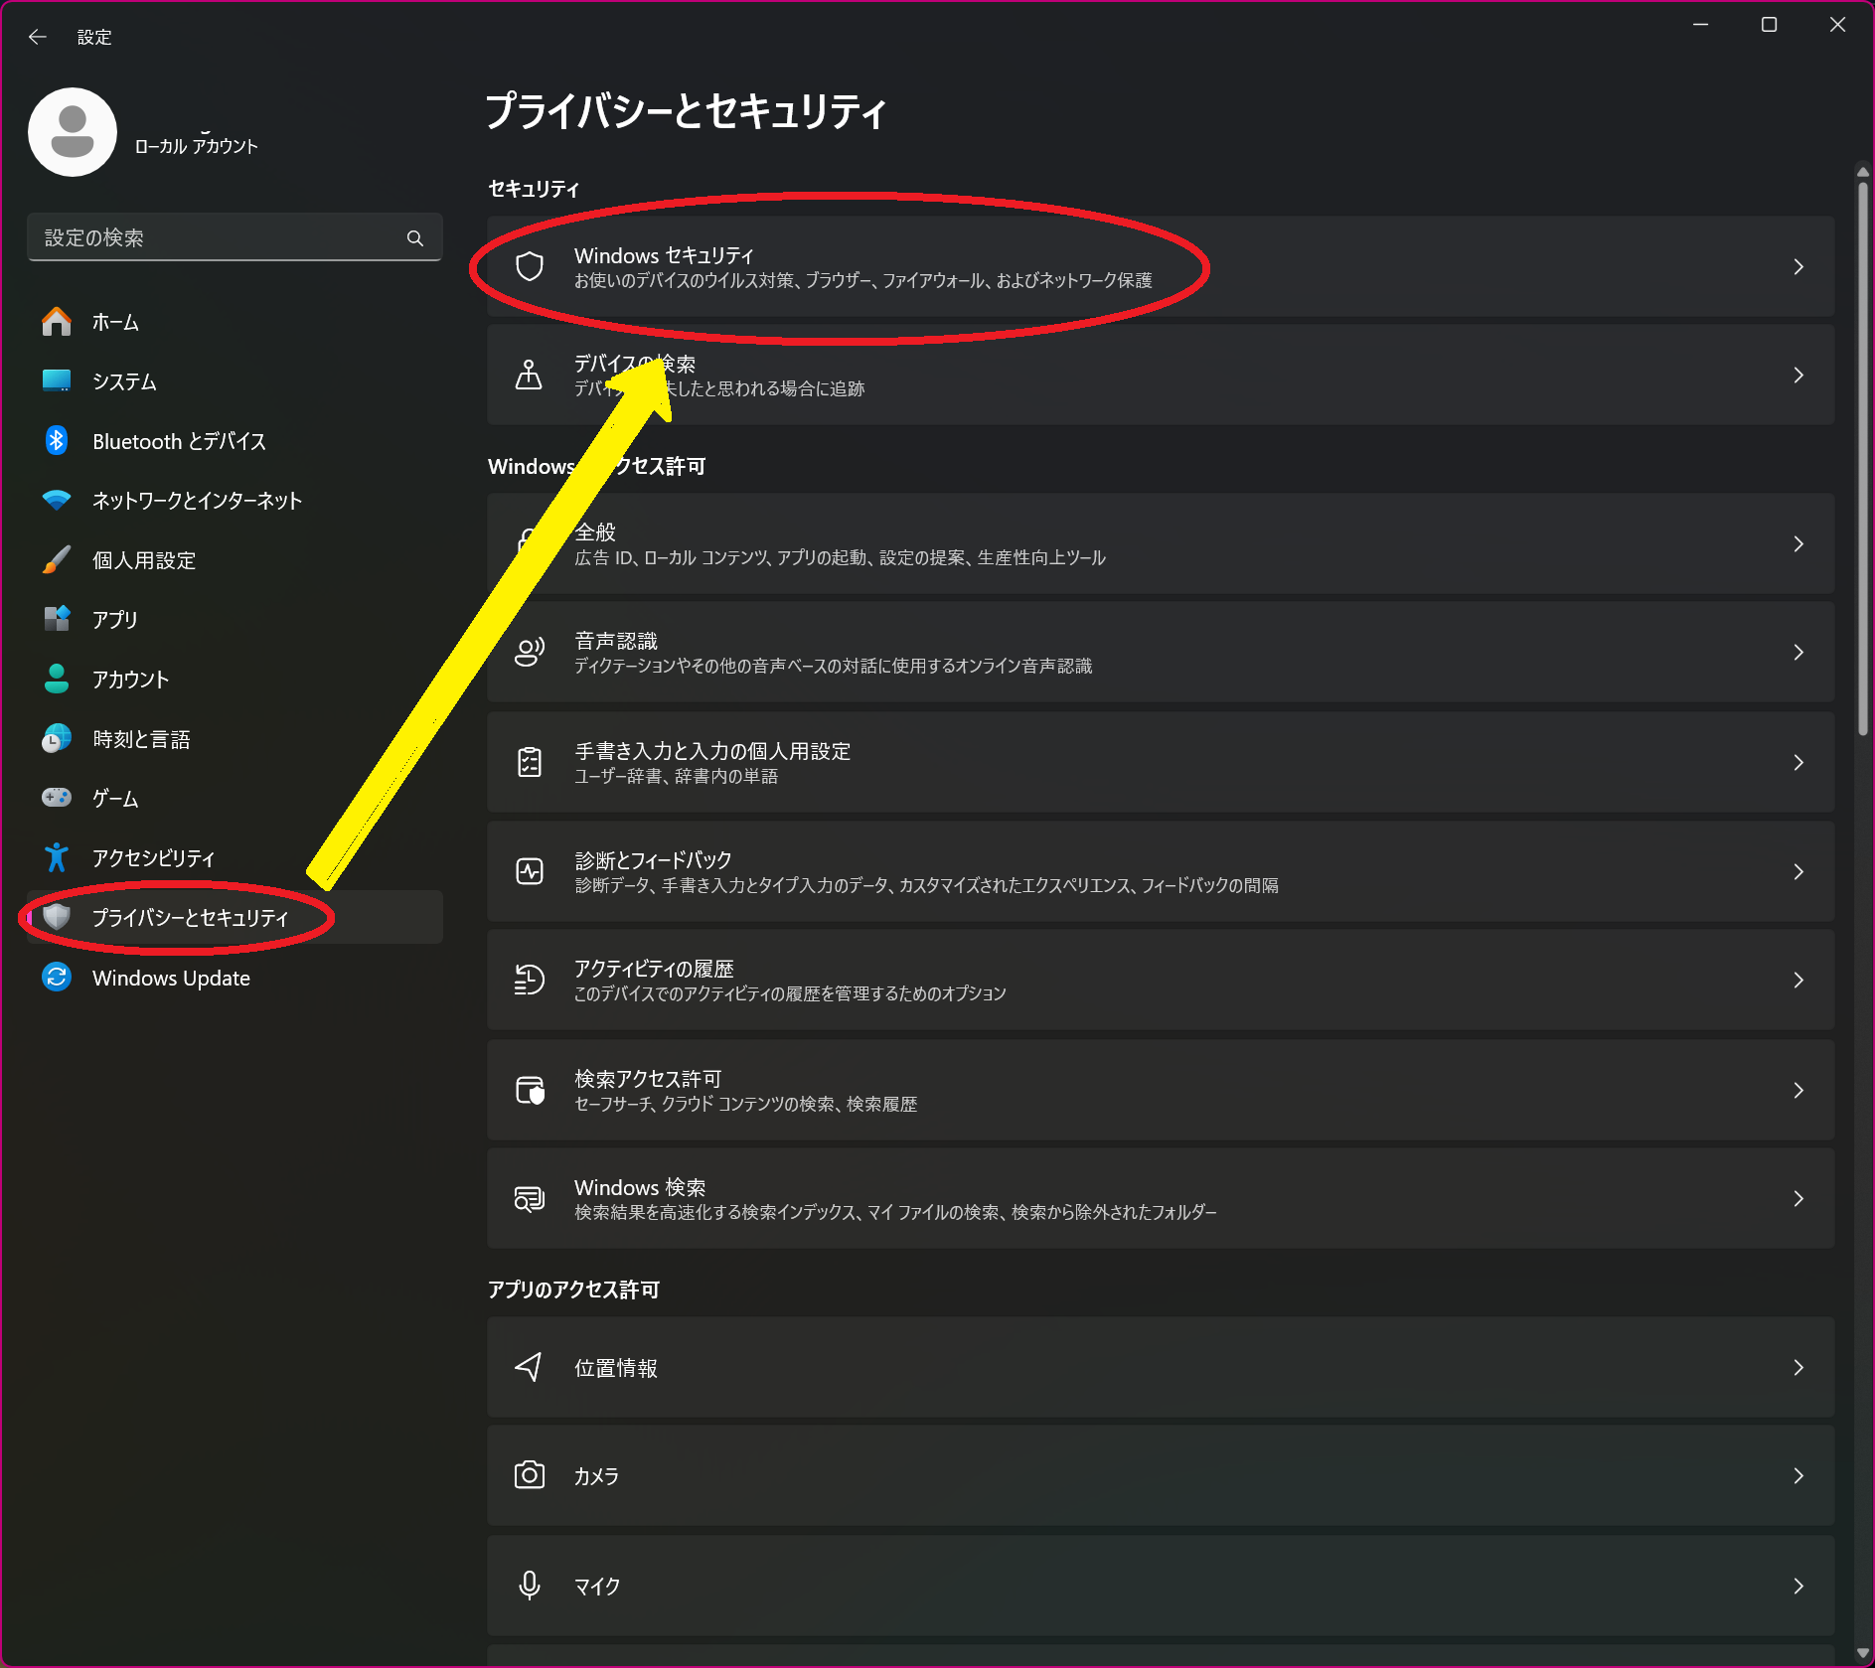This screenshot has width=1875, height=1668.
Task: Select Bluetooth とデバイス in the sidebar
Action: pyautogui.click(x=179, y=441)
